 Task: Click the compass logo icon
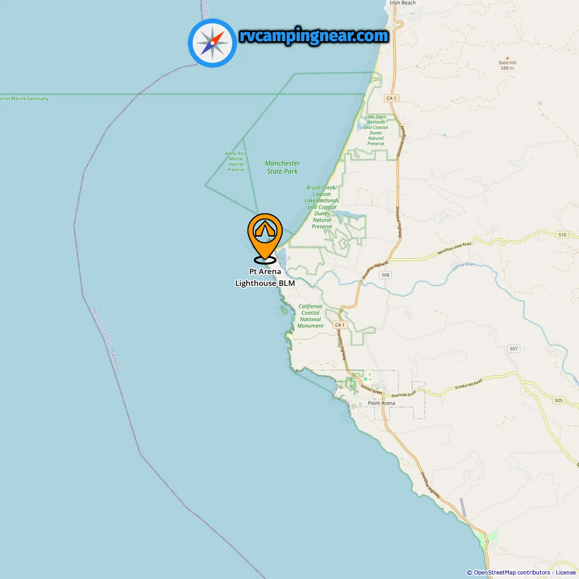[x=212, y=43]
